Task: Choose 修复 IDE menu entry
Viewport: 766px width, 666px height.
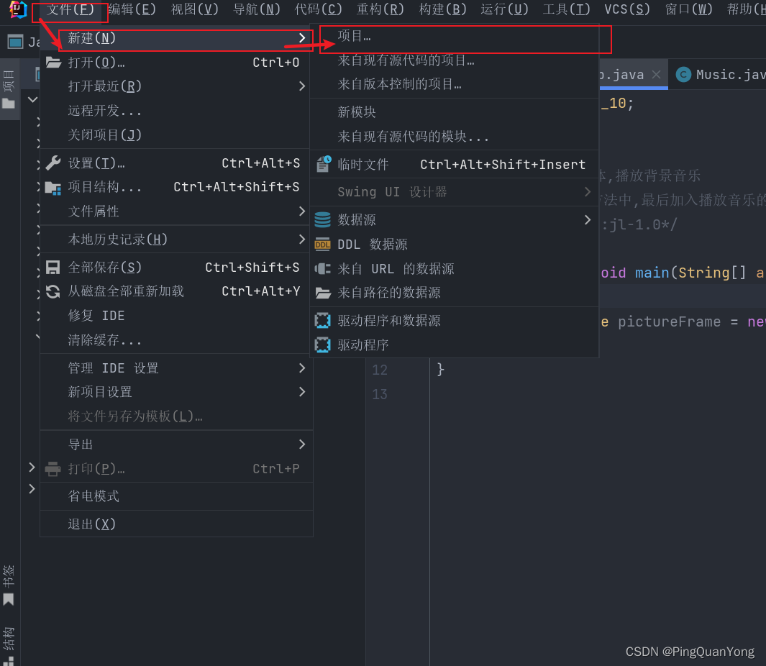Action: tap(176, 316)
